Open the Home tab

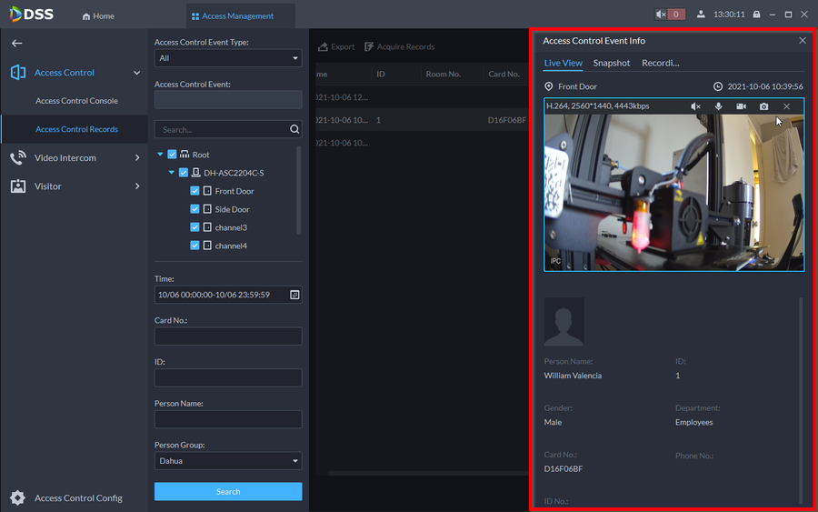[98, 15]
